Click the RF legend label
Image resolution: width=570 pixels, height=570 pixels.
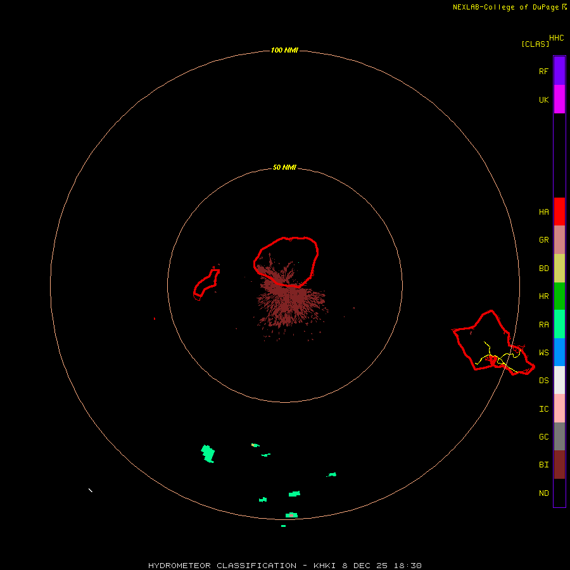coord(543,72)
